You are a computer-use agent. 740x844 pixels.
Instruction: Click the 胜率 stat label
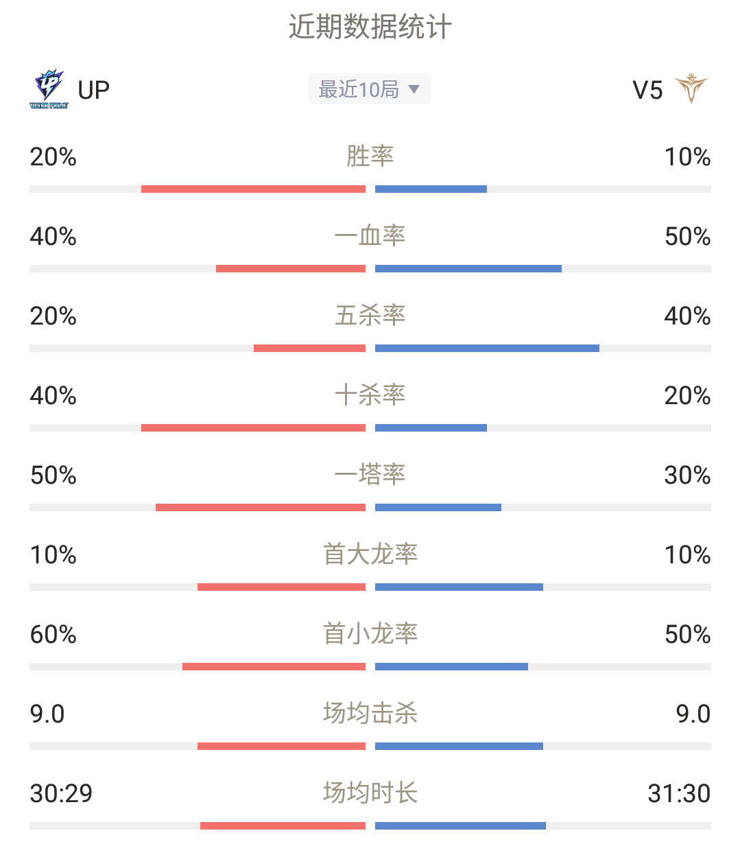click(x=370, y=156)
